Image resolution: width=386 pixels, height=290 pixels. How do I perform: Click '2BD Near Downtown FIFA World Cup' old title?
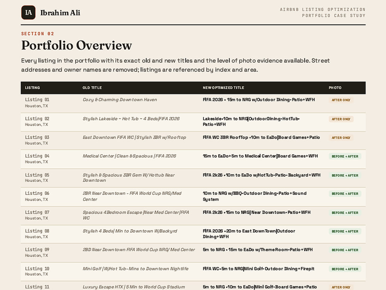click(139, 249)
